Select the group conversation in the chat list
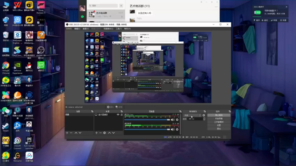This screenshot has width=296, height=166. (106, 14)
